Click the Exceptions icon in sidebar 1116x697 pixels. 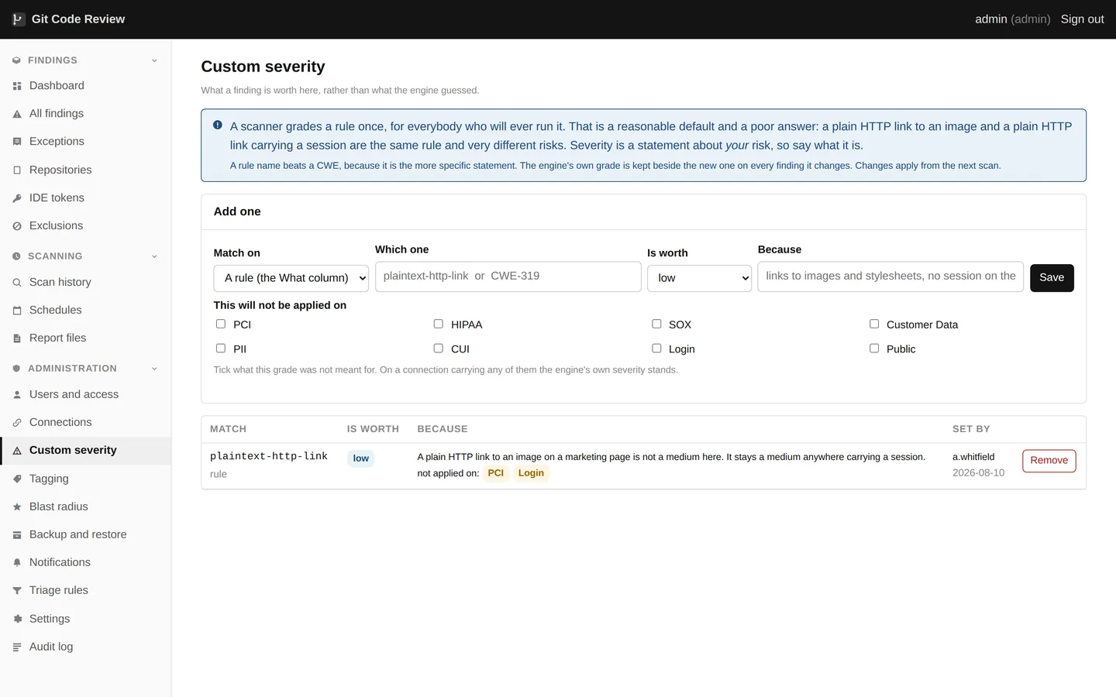(x=17, y=142)
